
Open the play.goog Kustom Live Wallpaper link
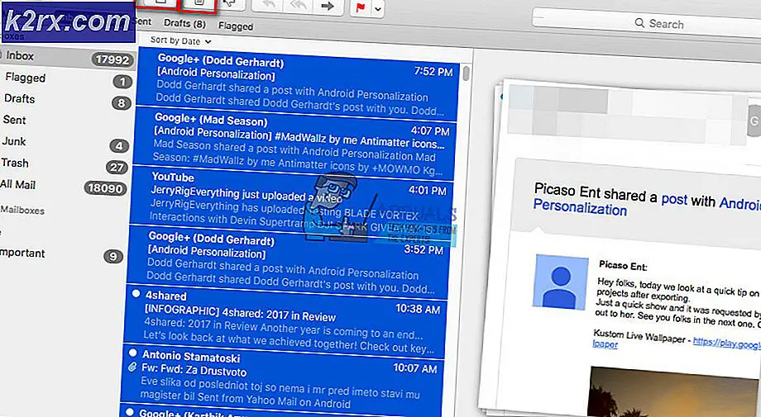point(726,342)
